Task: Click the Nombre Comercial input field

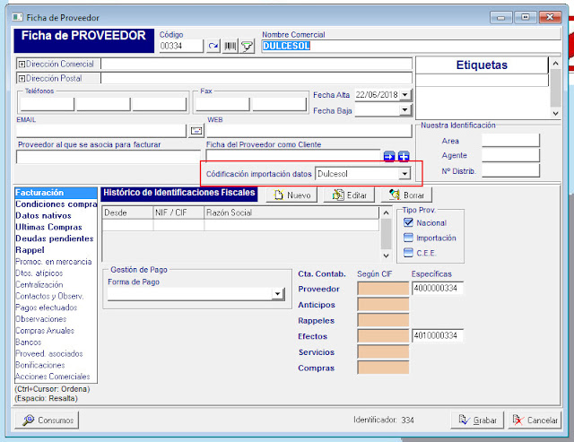Action: [x=413, y=46]
